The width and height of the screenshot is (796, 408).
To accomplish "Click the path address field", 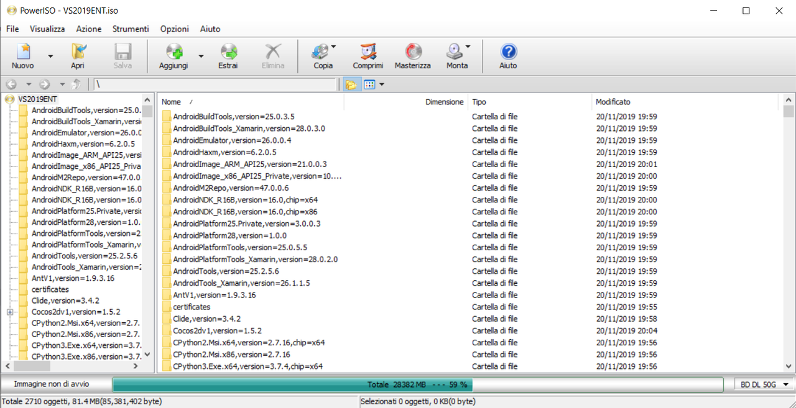I will [x=215, y=84].
